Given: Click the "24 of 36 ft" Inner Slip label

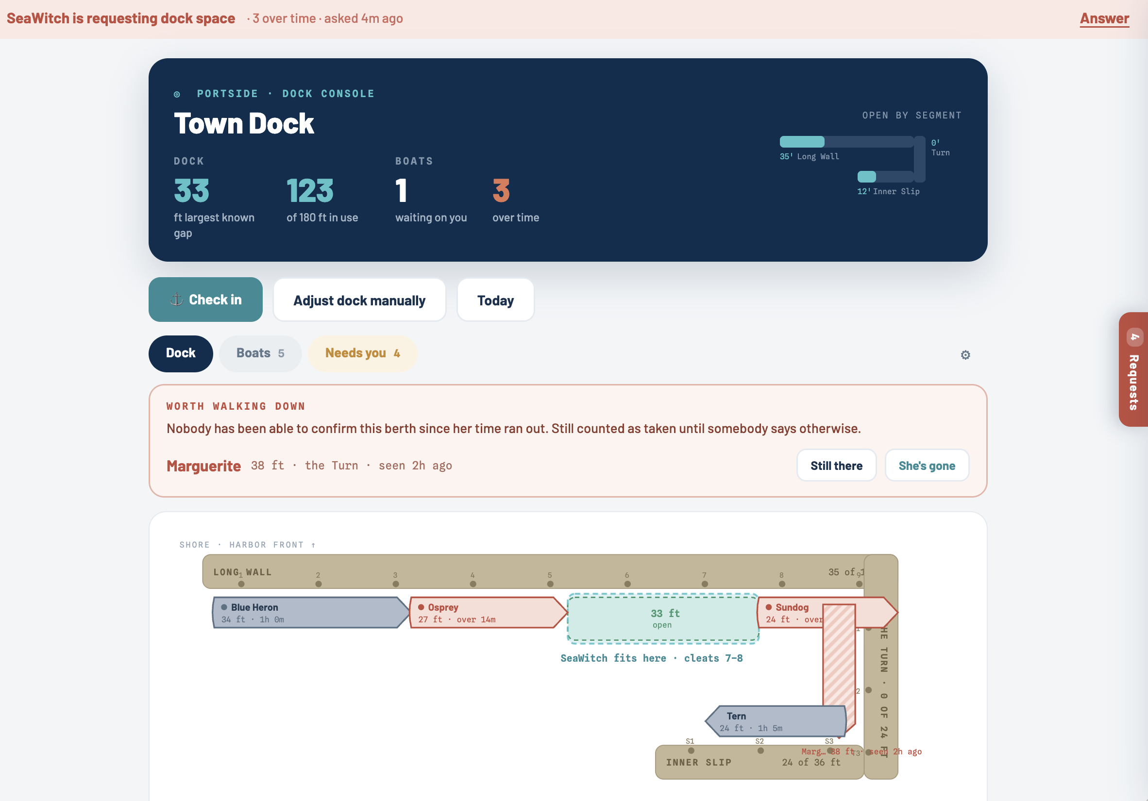Looking at the screenshot, I should 811,762.
